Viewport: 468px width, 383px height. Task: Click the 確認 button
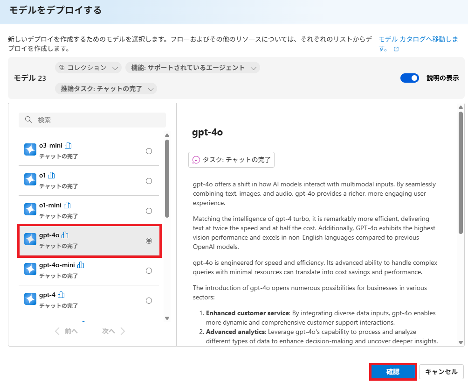click(x=393, y=372)
